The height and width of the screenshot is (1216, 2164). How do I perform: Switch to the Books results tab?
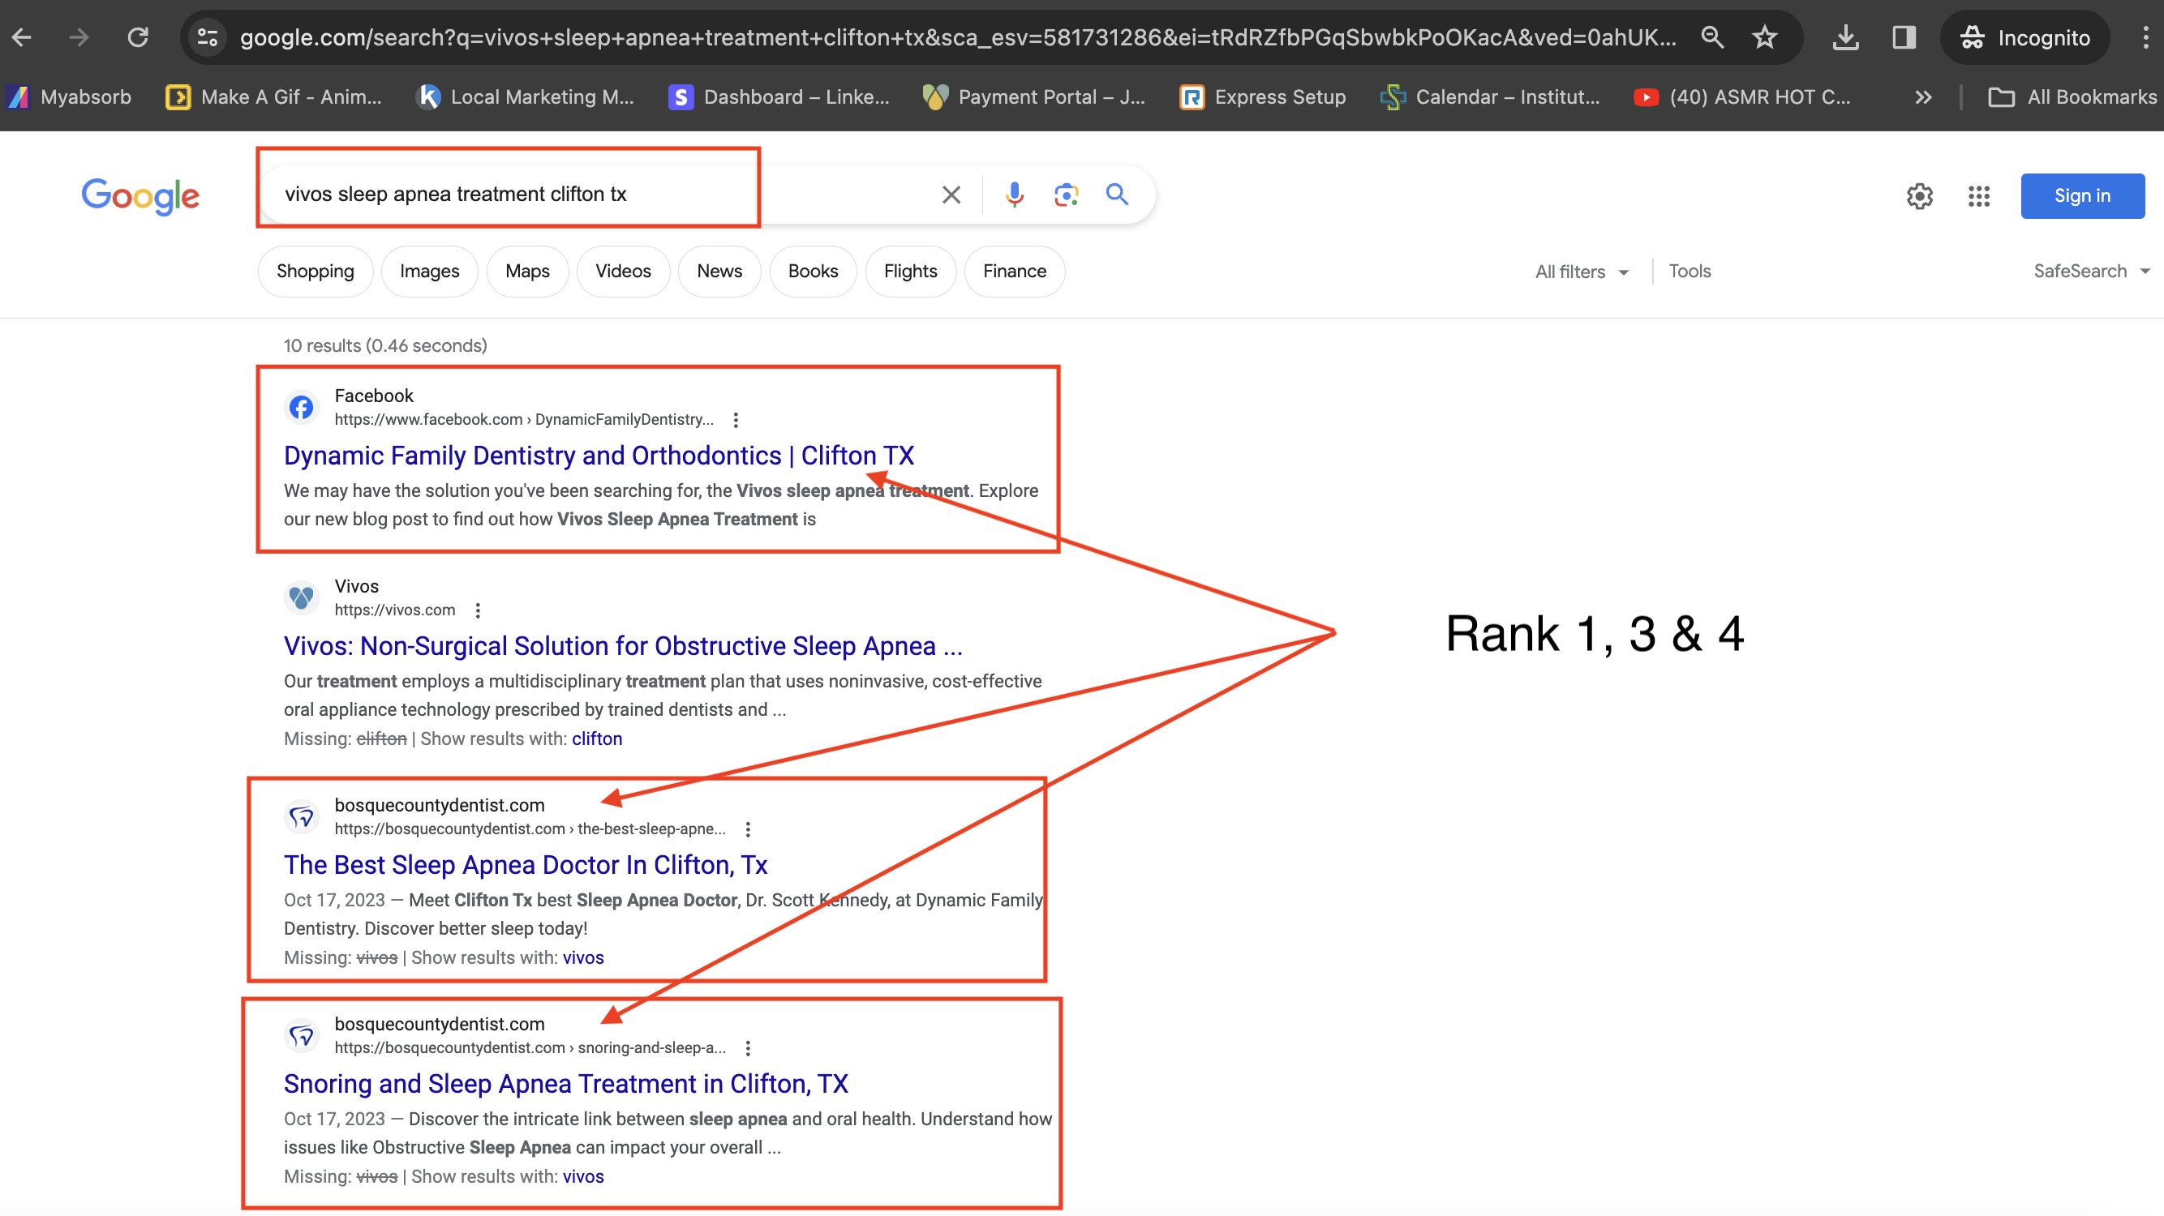813,272
